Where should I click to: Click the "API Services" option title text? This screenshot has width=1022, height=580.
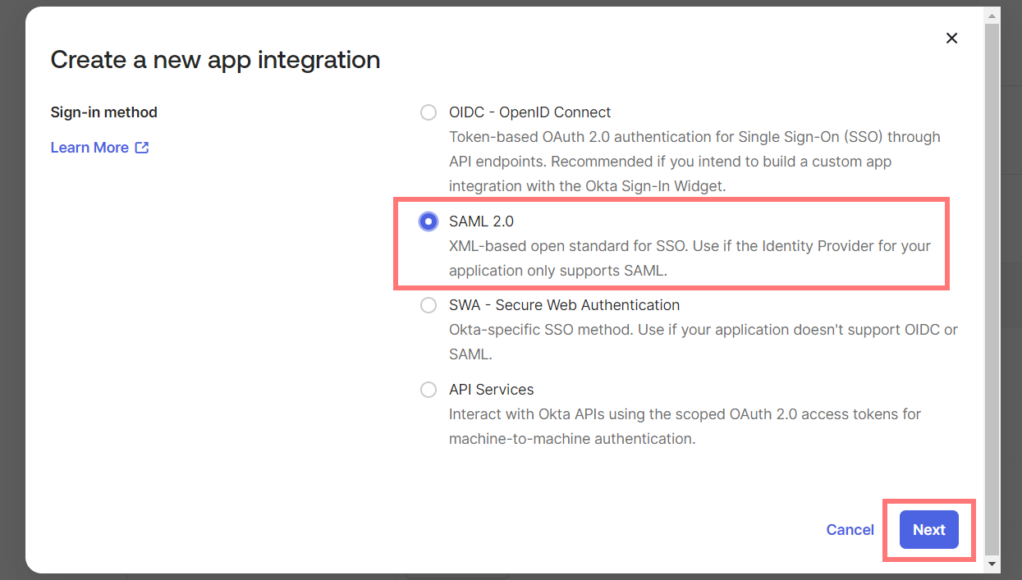click(492, 390)
